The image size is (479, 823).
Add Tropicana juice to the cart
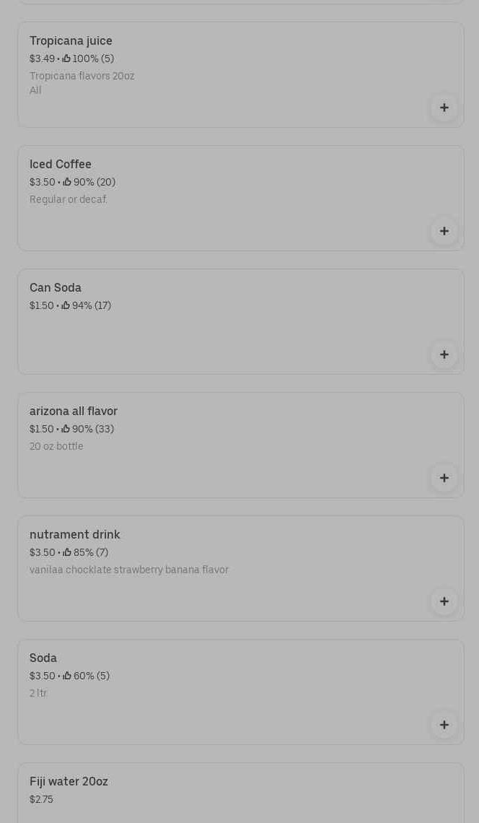tap(444, 108)
